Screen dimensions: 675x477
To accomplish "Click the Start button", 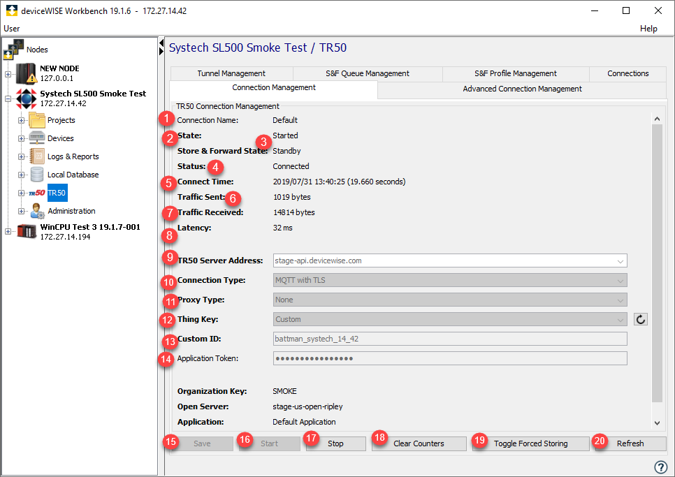I will 270,443.
